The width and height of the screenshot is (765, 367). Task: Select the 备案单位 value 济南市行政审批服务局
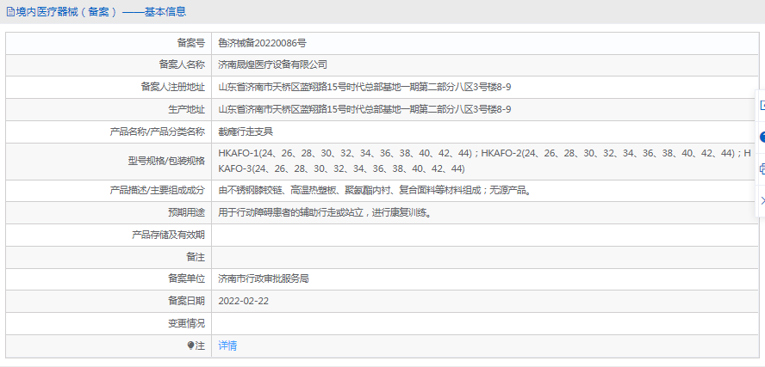[x=264, y=278]
